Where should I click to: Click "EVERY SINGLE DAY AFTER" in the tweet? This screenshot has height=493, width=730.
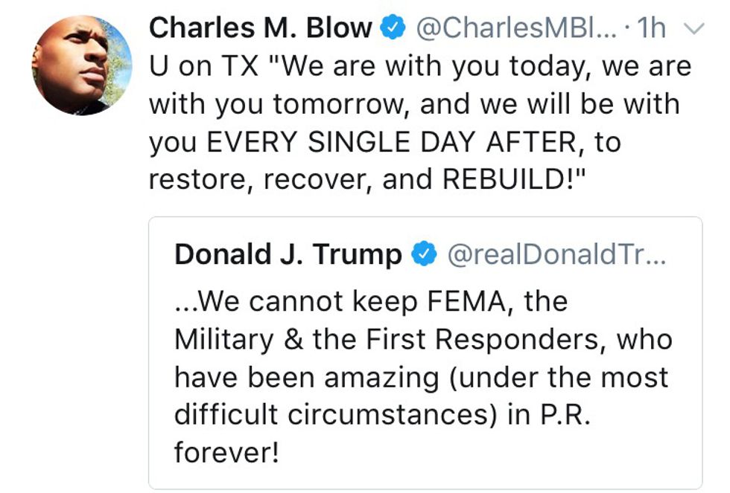click(x=387, y=142)
